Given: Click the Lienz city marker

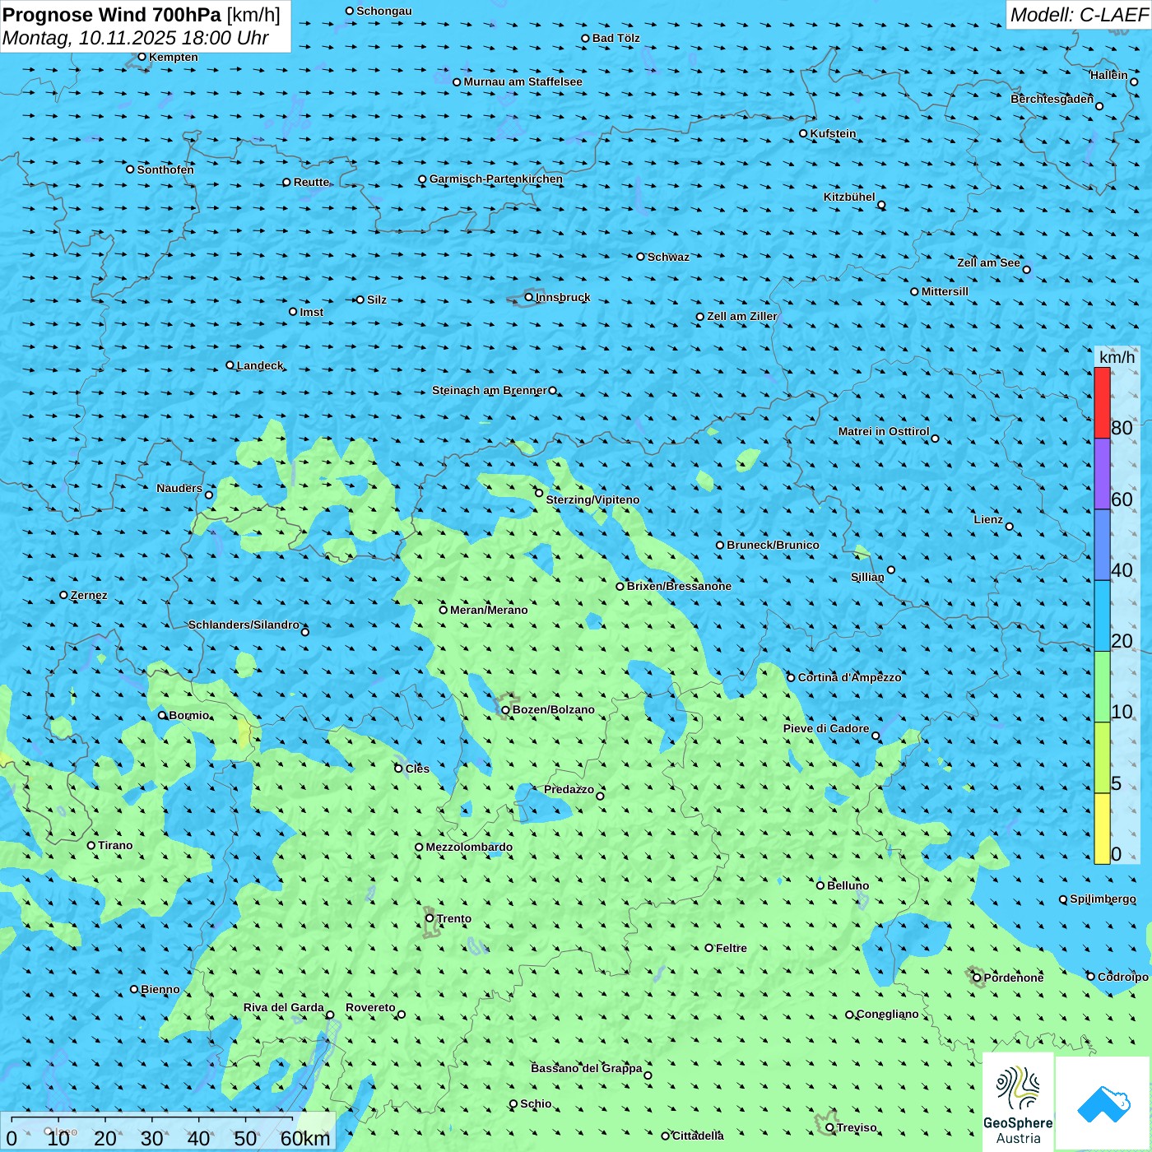Looking at the screenshot, I should tap(1010, 527).
